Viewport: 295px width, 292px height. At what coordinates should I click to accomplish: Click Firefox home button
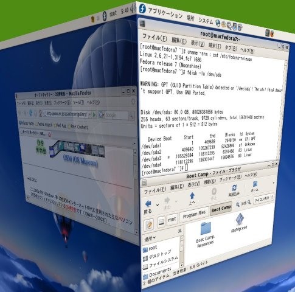tap(40, 113)
